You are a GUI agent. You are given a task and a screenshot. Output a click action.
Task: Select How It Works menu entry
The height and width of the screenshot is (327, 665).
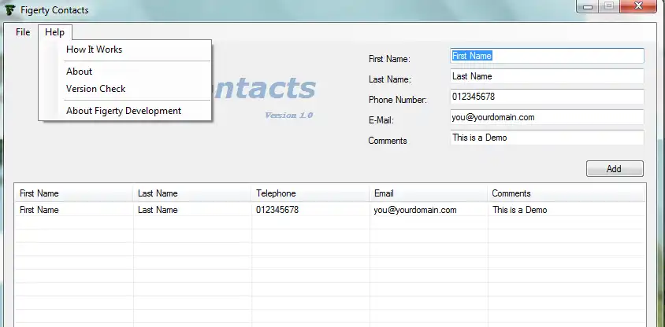click(x=94, y=50)
